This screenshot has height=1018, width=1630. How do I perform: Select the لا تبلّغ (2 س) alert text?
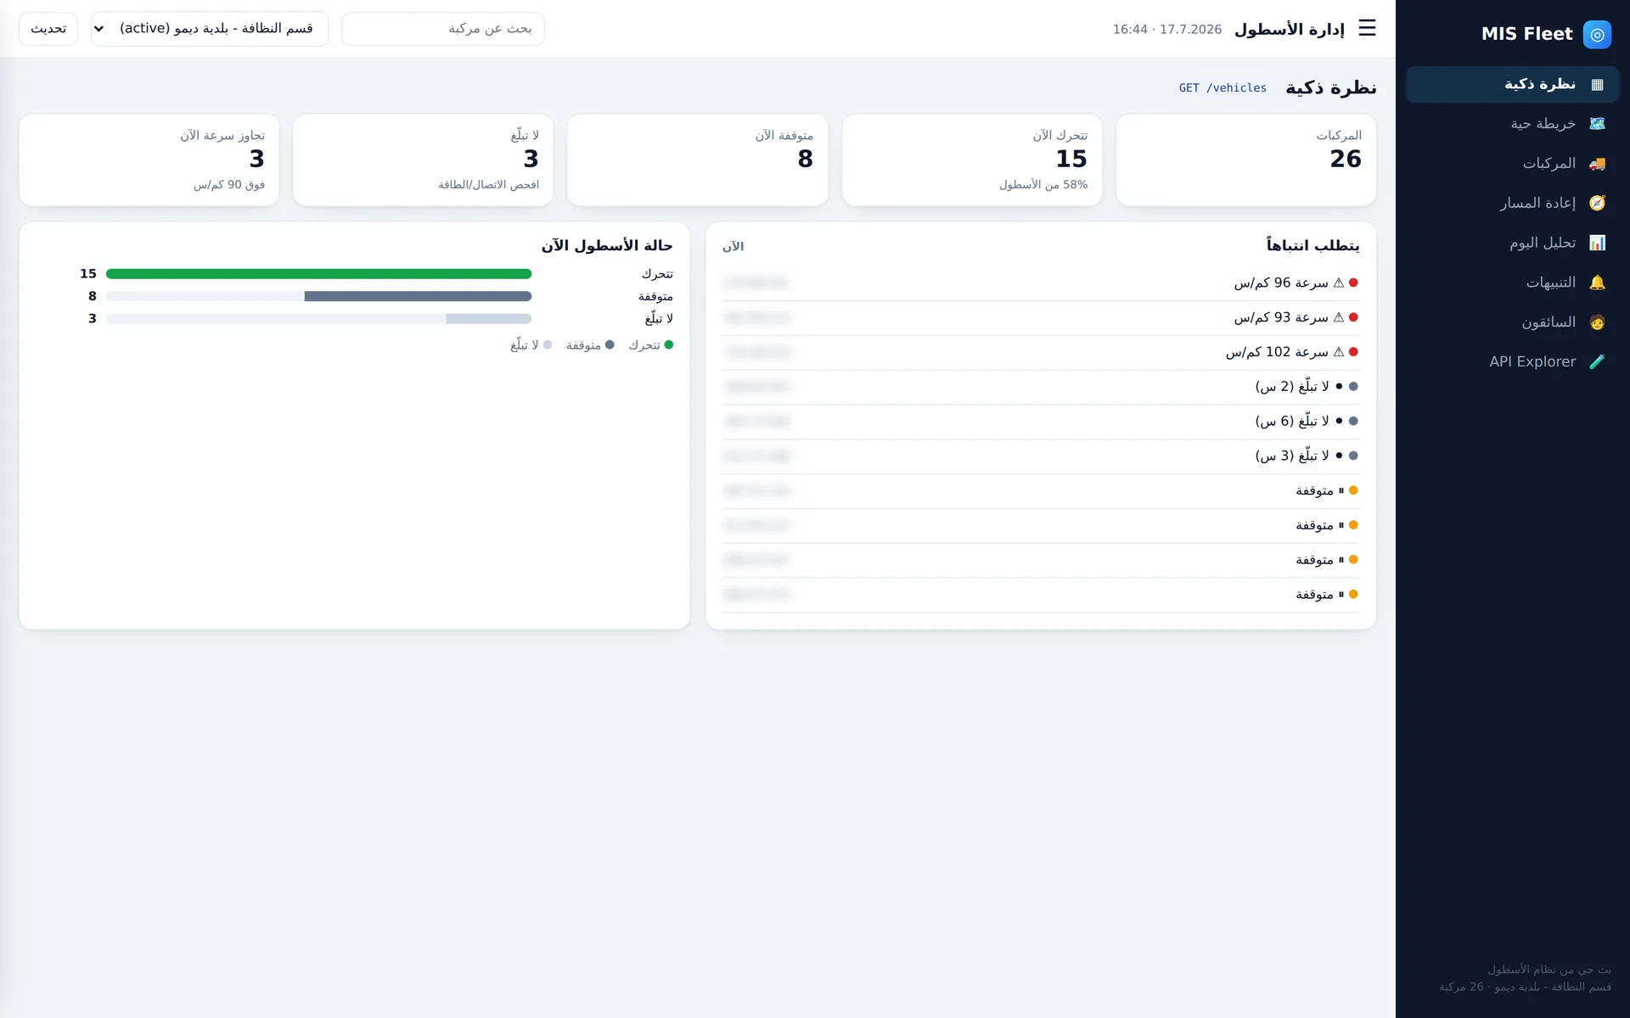click(x=1292, y=387)
